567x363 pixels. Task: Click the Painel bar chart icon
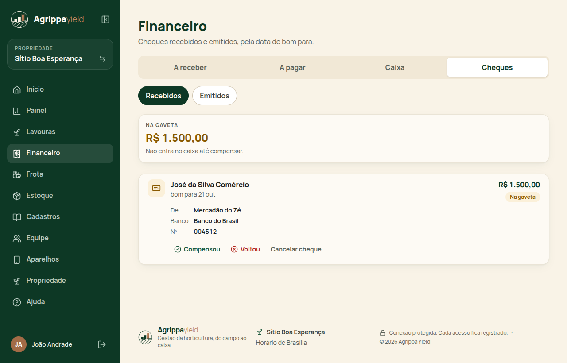coord(17,111)
